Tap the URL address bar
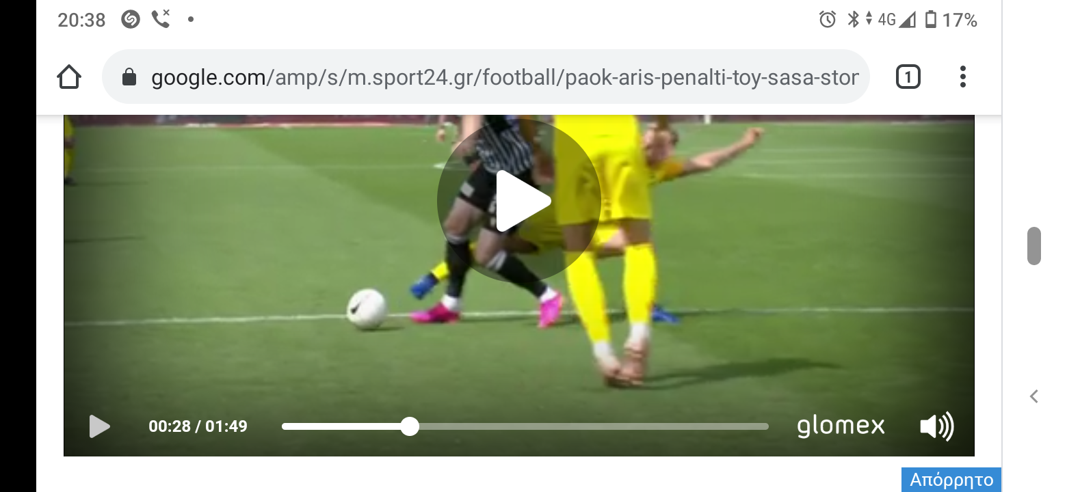Screen dimensions: 1067x492 [x=486, y=77]
